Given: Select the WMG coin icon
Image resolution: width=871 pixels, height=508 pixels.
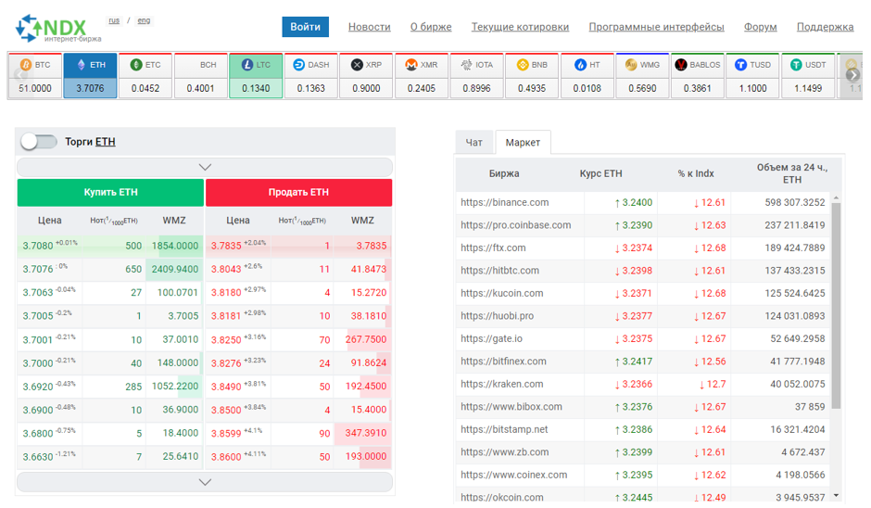Looking at the screenshot, I should point(631,65).
